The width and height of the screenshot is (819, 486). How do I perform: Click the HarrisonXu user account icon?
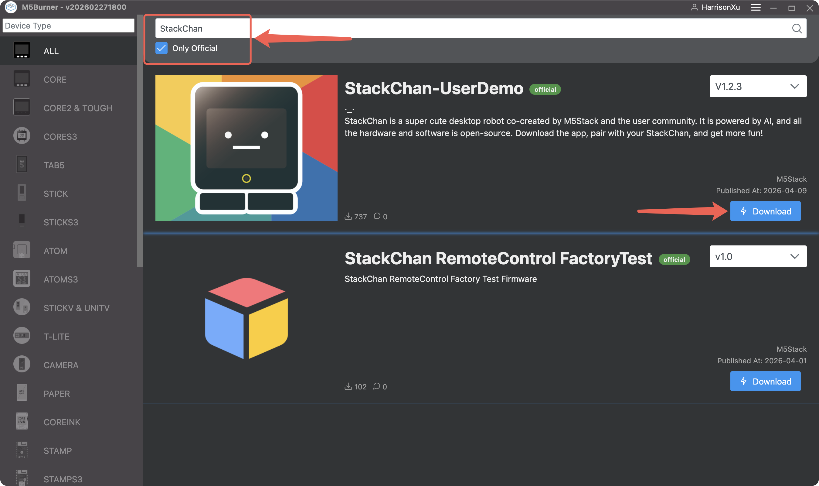click(694, 7)
